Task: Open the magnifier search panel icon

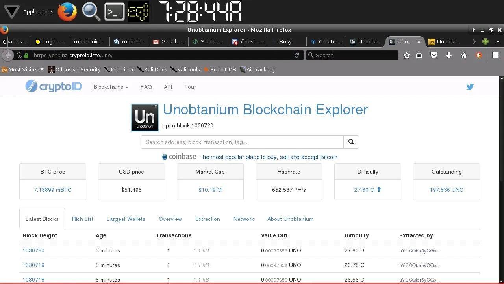Action: pos(91,11)
